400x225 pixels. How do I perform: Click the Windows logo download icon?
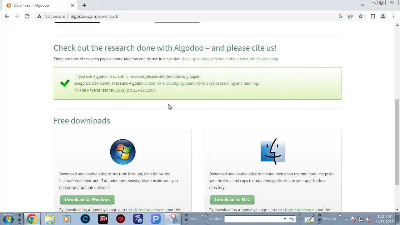click(x=123, y=152)
